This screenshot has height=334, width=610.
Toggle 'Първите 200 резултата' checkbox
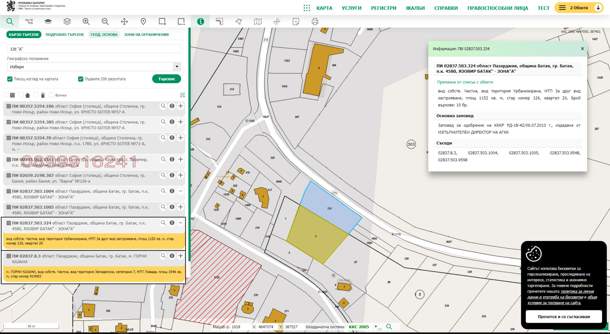coord(80,79)
